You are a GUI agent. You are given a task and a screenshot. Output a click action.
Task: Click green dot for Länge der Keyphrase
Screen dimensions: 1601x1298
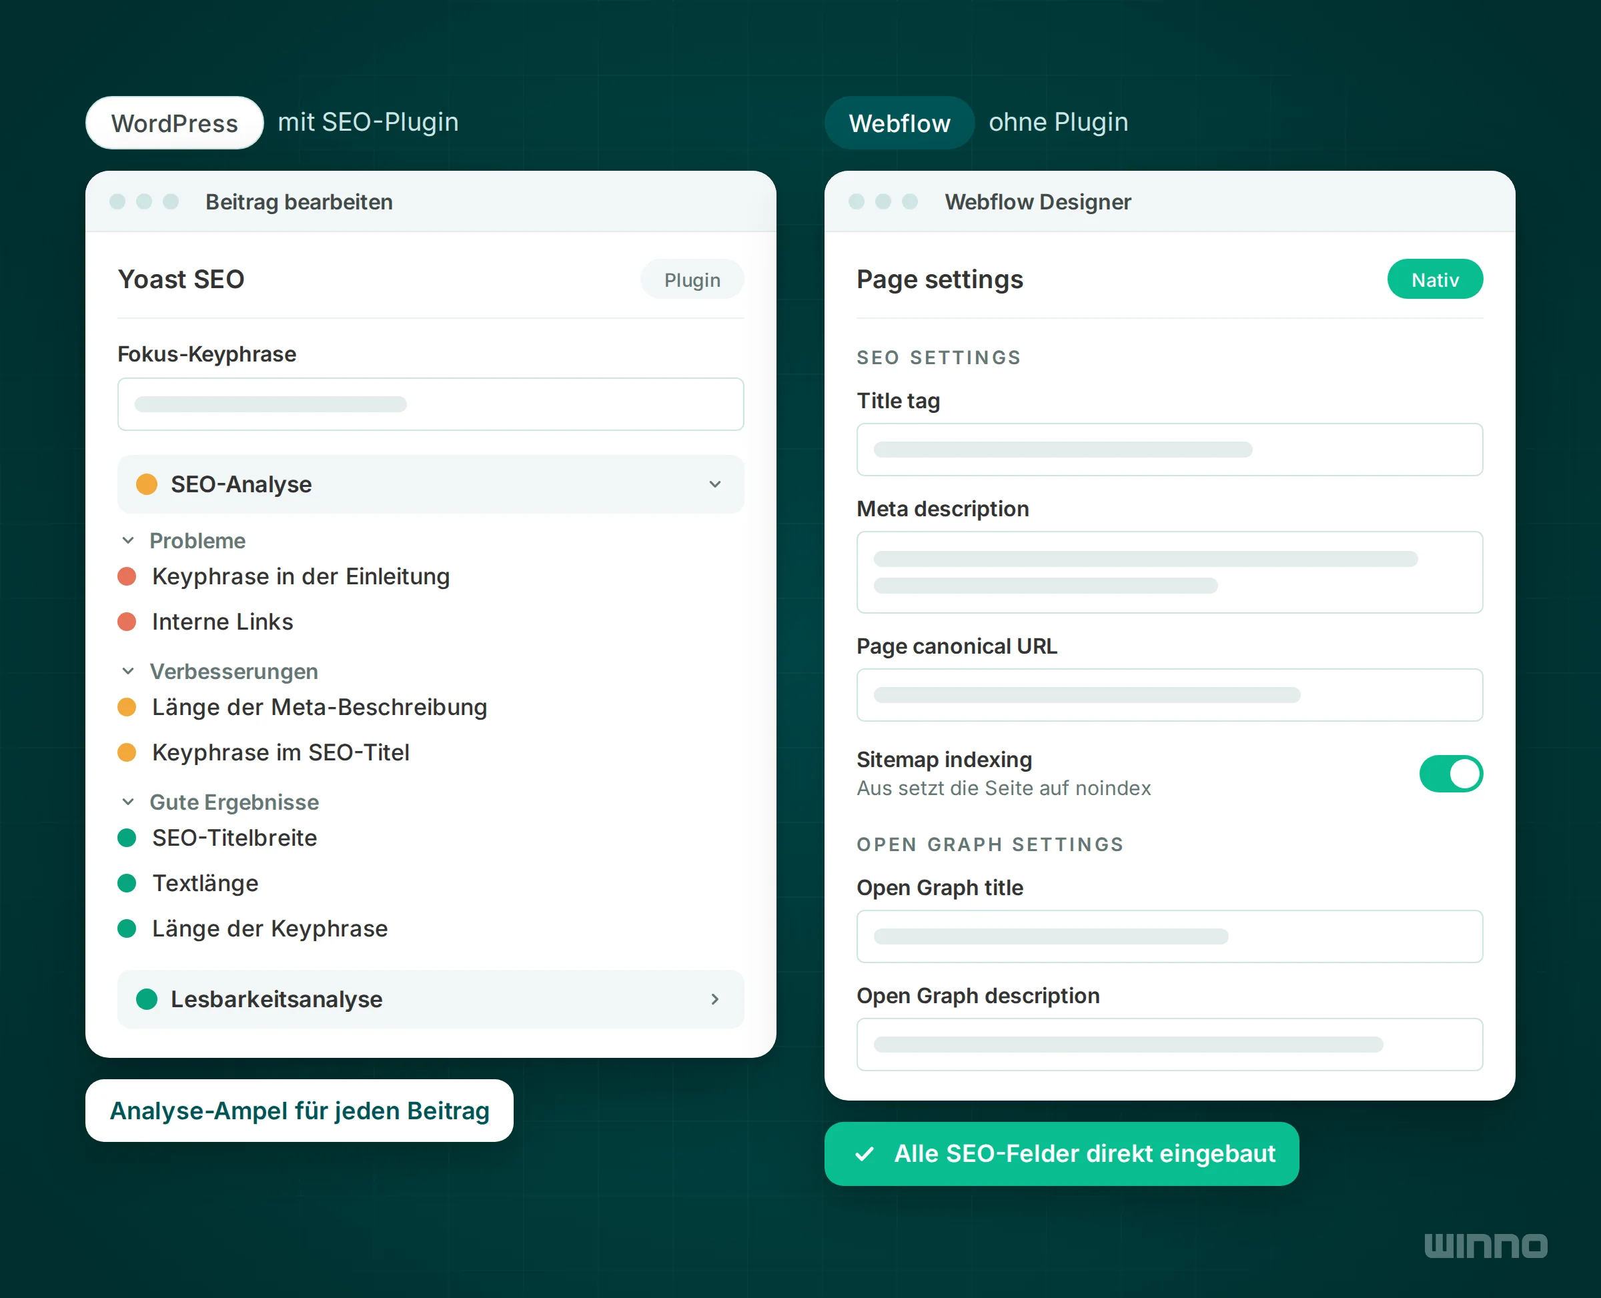click(x=127, y=928)
